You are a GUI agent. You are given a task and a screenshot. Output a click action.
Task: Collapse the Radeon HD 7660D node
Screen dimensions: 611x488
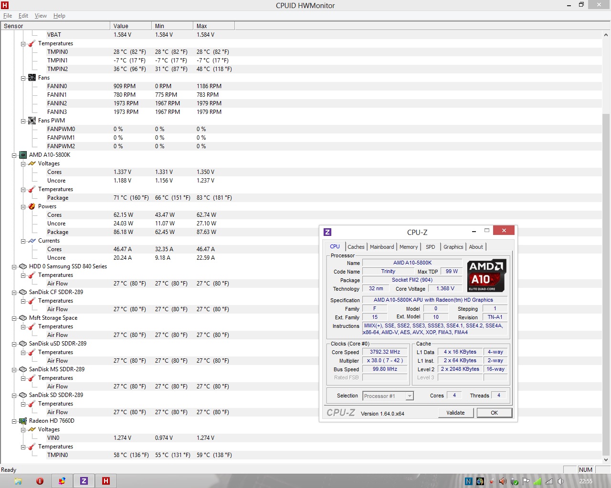click(x=14, y=421)
